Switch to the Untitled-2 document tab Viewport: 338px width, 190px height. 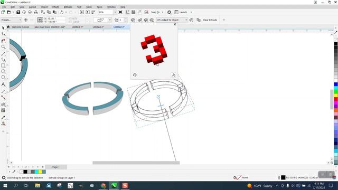98,27
